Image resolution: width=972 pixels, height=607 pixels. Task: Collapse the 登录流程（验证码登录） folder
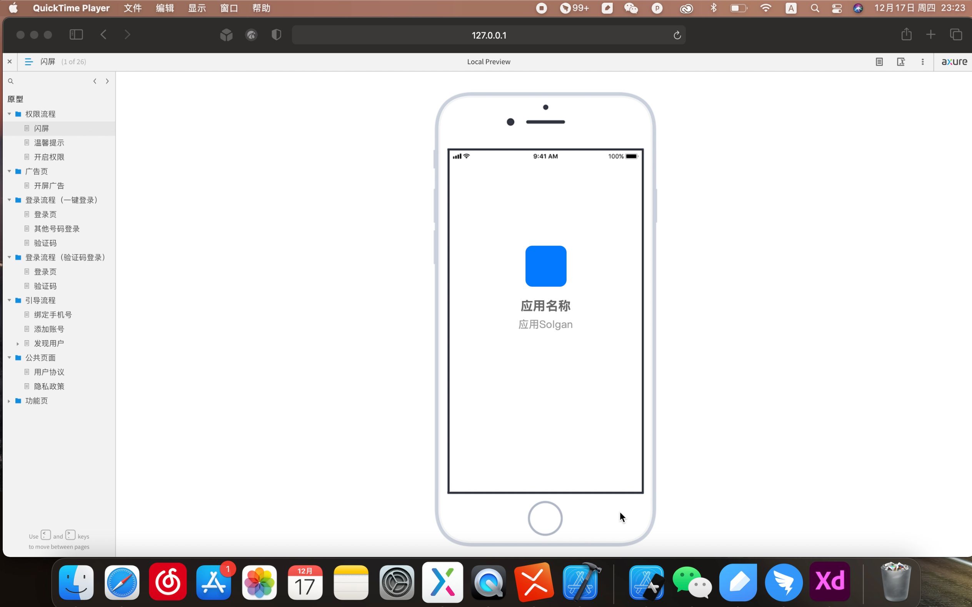(x=9, y=257)
